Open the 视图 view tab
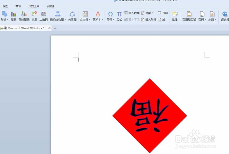Screen dimensions: 229x154 (x=5, y=6)
